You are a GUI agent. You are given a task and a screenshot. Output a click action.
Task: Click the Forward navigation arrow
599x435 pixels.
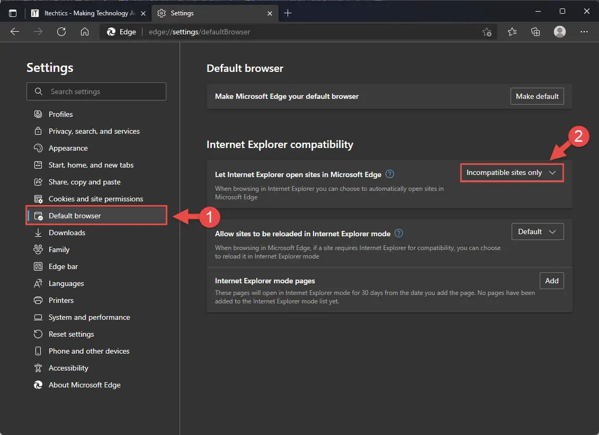tap(38, 32)
